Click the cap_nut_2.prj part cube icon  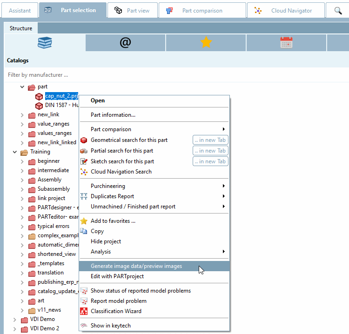click(x=39, y=97)
